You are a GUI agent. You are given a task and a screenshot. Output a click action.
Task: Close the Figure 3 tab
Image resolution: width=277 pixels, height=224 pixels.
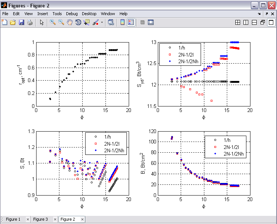point(55,220)
